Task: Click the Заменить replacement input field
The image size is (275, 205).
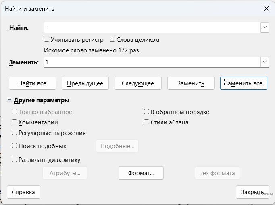Action: [152, 62]
